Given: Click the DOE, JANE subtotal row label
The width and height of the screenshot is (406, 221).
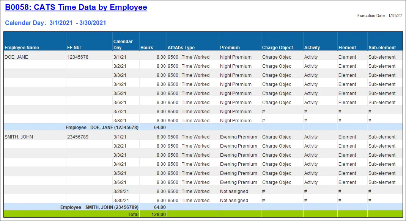Looking at the screenshot, I should point(102,128).
